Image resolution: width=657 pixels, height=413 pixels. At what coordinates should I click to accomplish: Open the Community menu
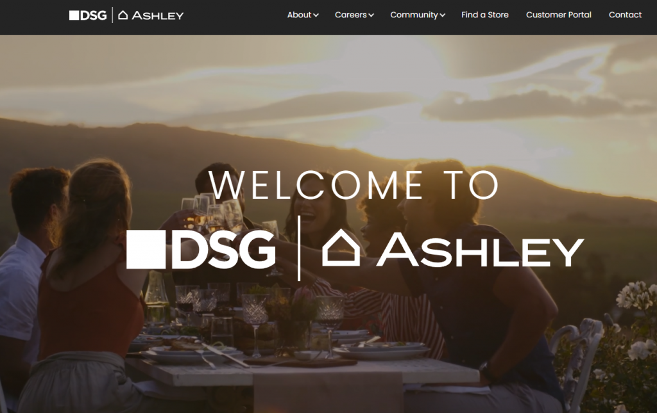click(414, 15)
